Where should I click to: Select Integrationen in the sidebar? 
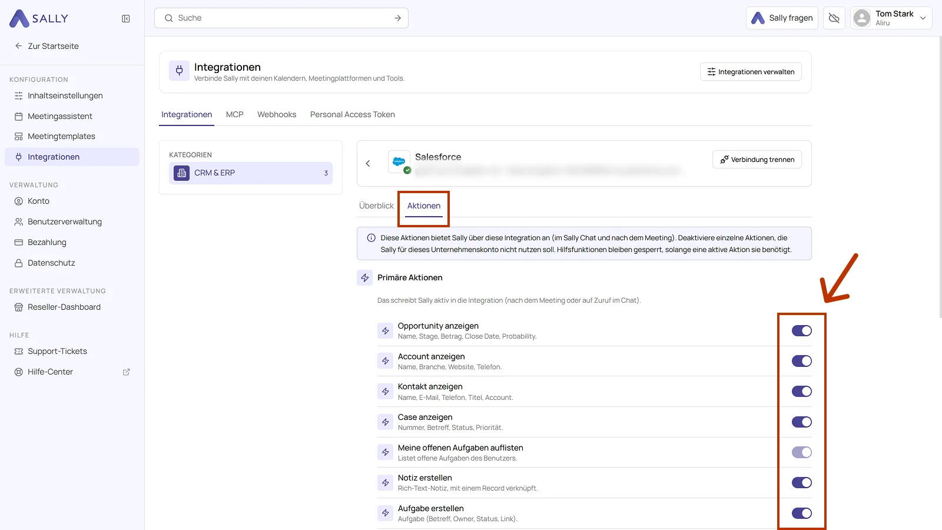[72, 157]
